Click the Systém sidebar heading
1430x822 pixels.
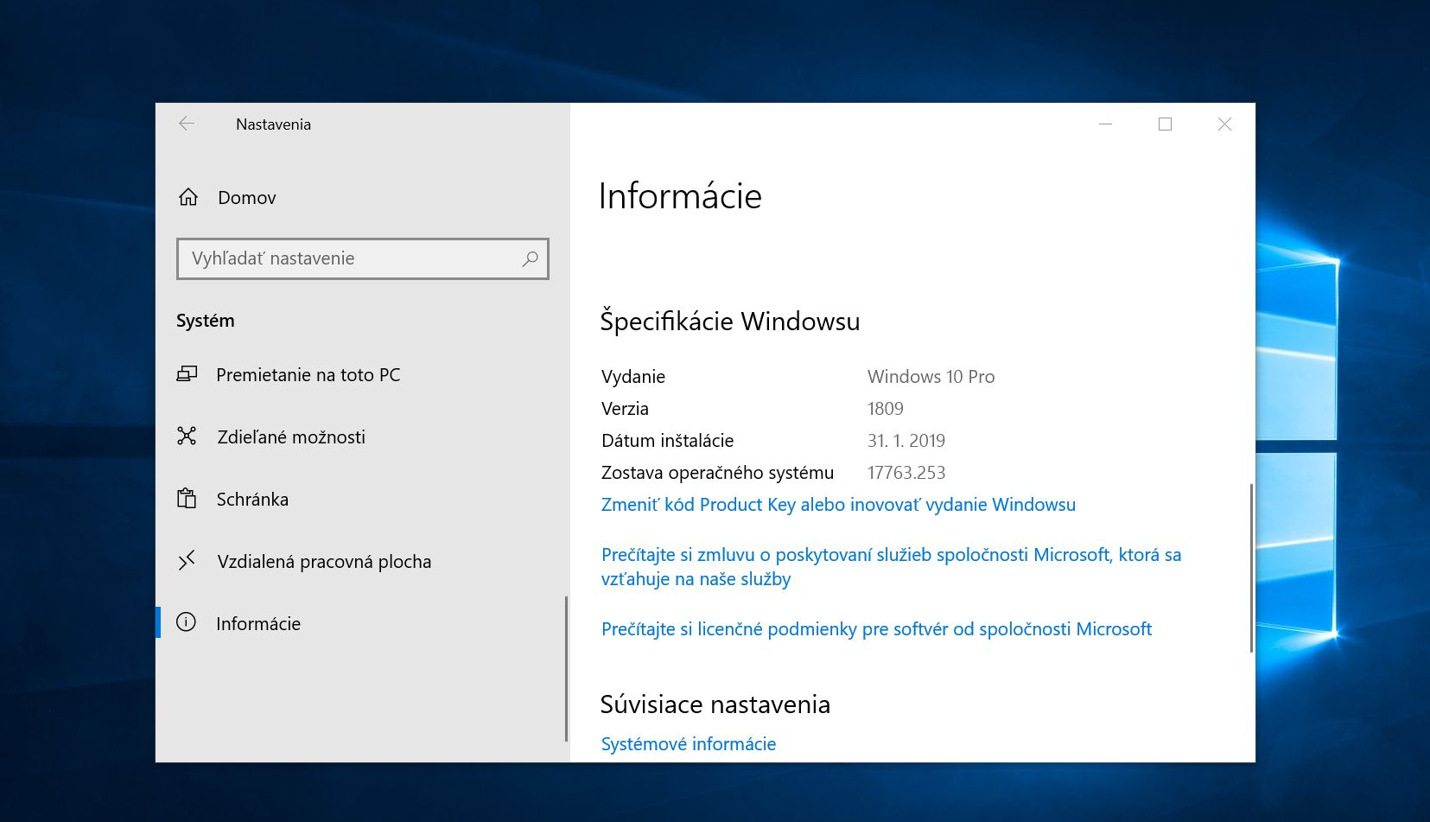206,321
